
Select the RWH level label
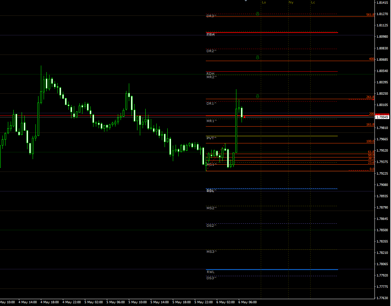tap(211, 35)
